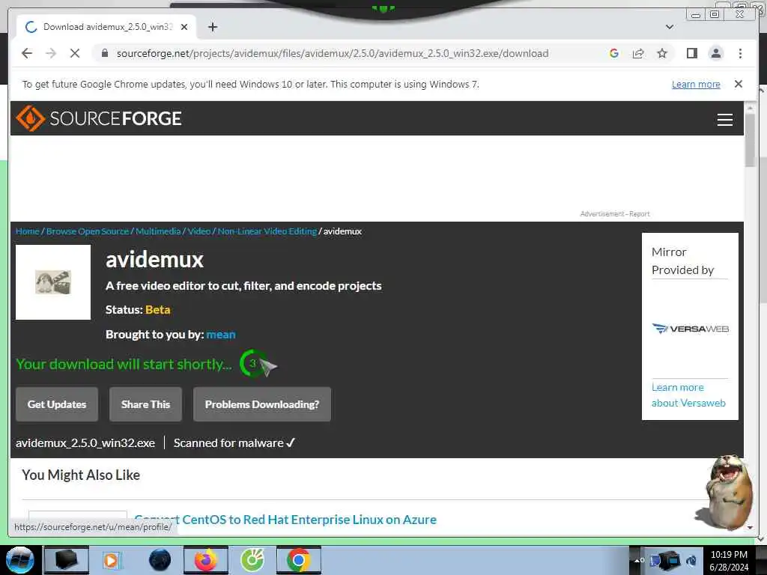767x575 pixels.
Task: Expand the tab search dropdown arrow
Action: pos(669,27)
